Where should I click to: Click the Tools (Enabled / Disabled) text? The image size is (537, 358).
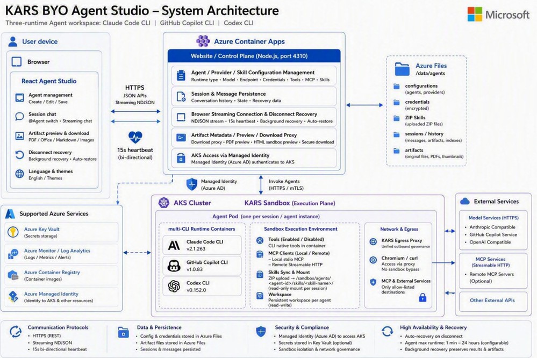(x=296, y=239)
